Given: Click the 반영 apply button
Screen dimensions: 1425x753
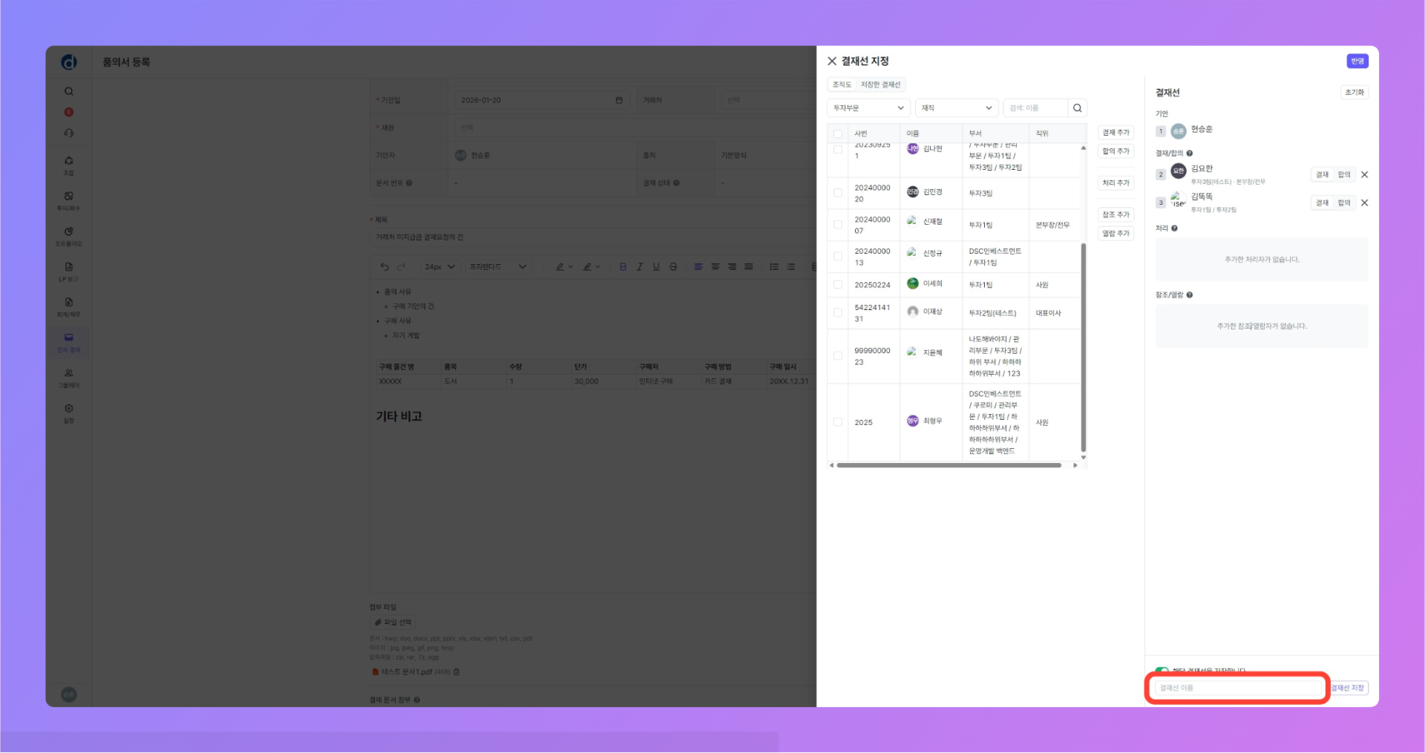Looking at the screenshot, I should pyautogui.click(x=1357, y=62).
